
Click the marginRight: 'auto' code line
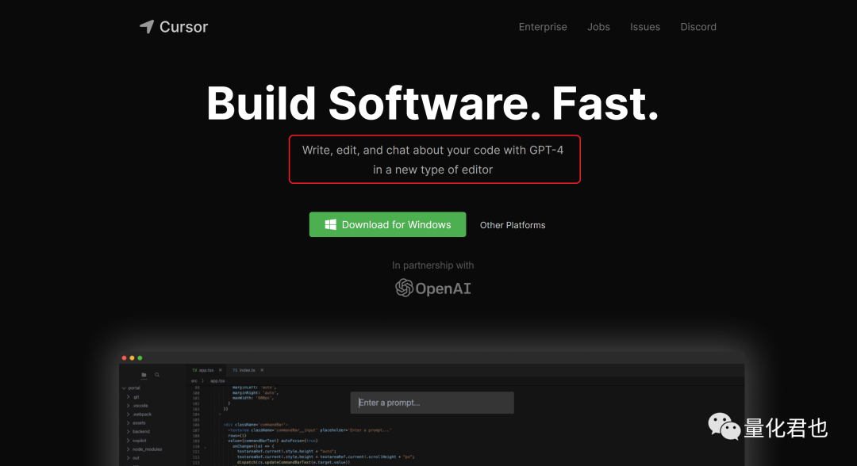(256, 393)
